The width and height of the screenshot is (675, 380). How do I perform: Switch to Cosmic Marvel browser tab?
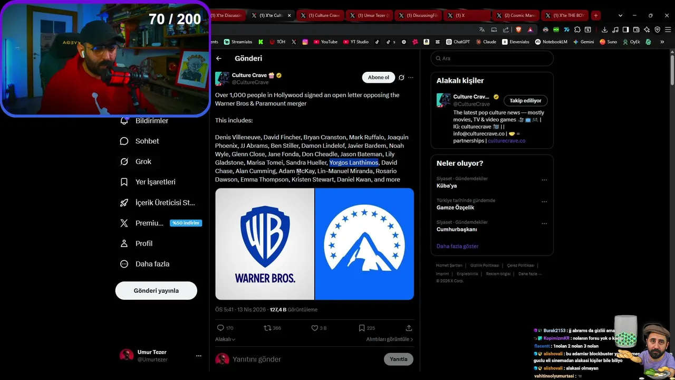(516, 15)
